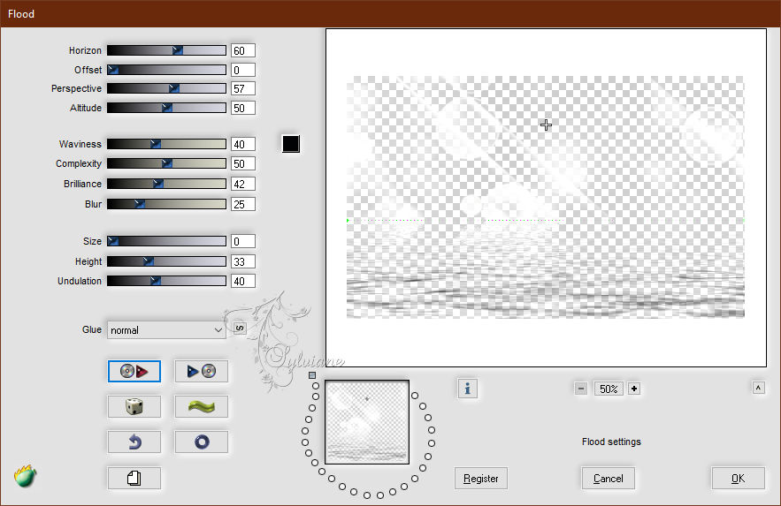Click the Register button
781x506 pixels.
pyautogui.click(x=480, y=478)
